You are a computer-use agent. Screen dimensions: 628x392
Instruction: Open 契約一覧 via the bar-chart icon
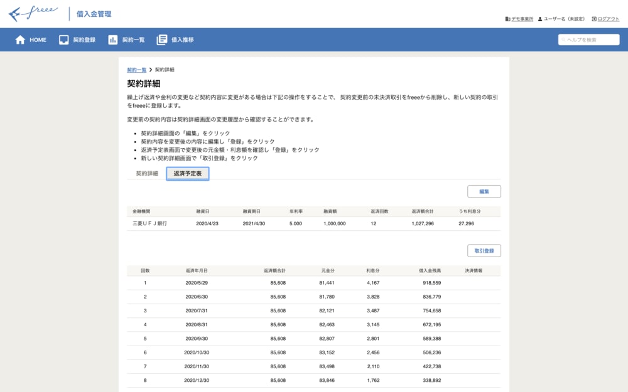[112, 39]
